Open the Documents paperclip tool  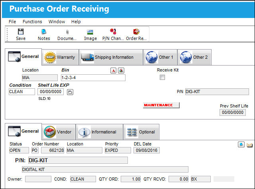pos(67,34)
